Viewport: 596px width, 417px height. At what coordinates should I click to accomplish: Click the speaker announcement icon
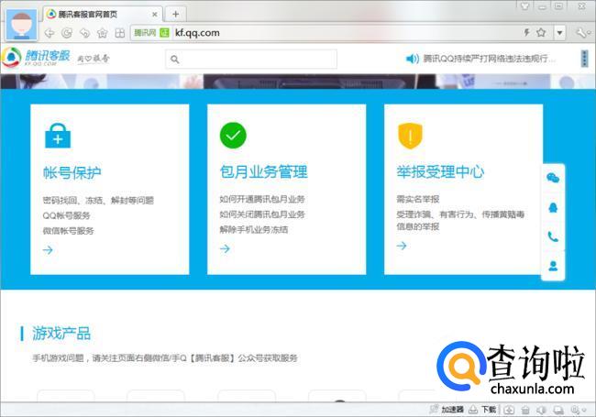tap(412, 59)
